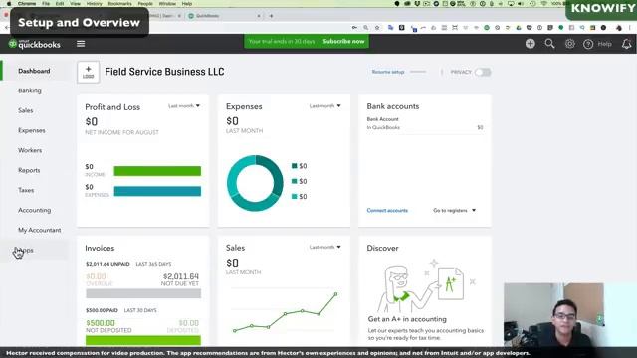Open the Chrome File menu
Viewport: 637px width, 358px height.
(46, 4)
